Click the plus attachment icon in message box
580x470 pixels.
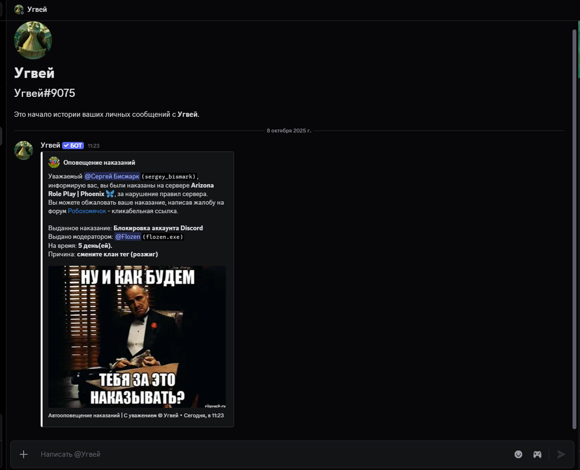[24, 454]
